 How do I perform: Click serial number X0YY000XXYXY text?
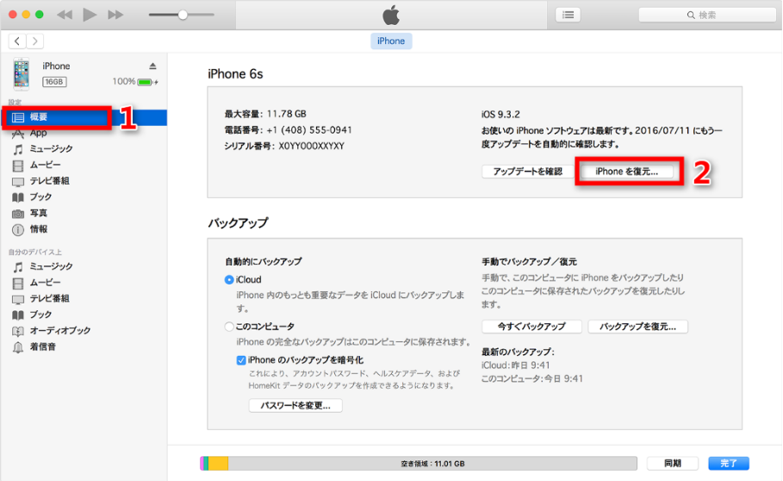pyautogui.click(x=311, y=147)
